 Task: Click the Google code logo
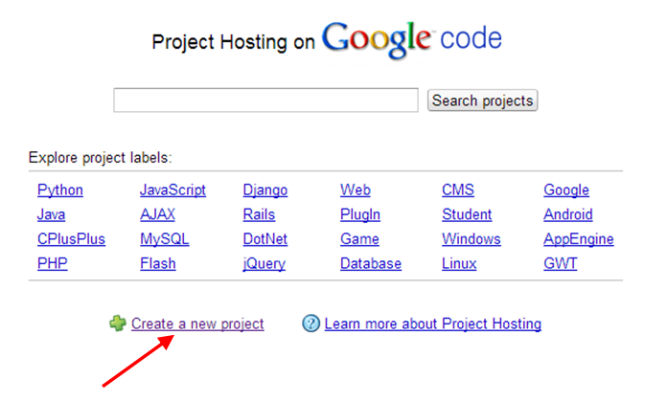[412, 39]
